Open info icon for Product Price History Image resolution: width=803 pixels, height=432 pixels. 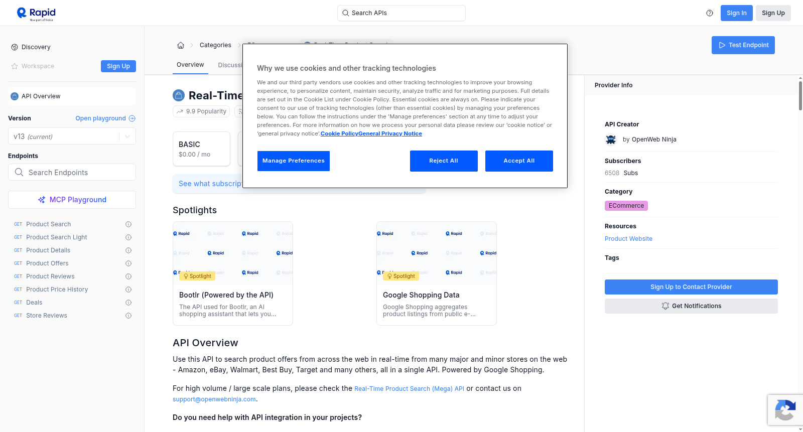point(128,290)
